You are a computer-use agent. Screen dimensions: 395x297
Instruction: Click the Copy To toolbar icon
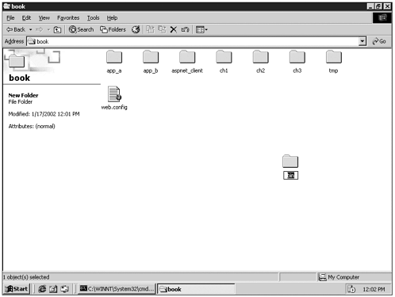click(162, 29)
